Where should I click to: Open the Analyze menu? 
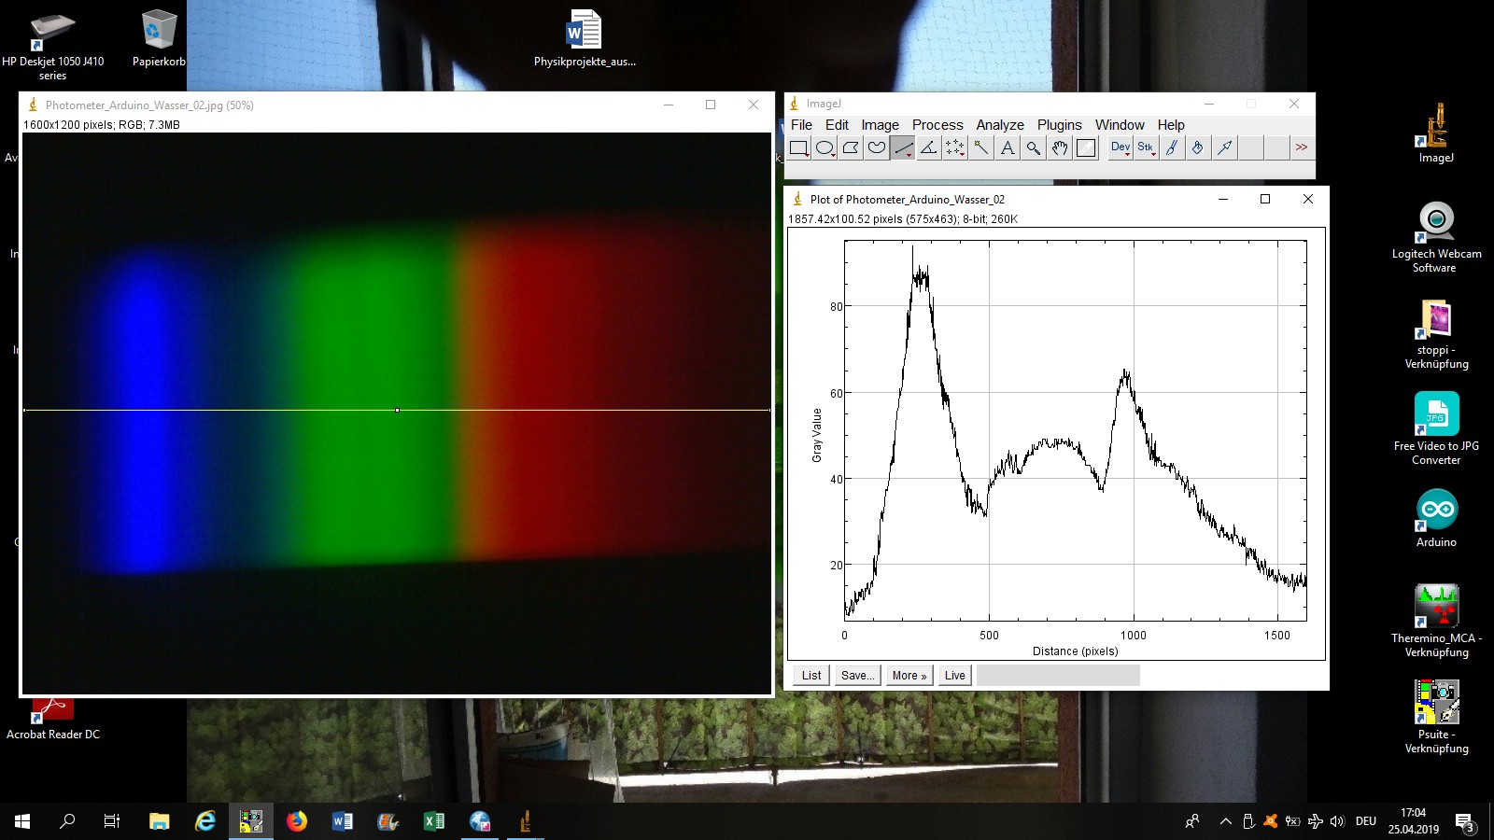(x=1000, y=125)
